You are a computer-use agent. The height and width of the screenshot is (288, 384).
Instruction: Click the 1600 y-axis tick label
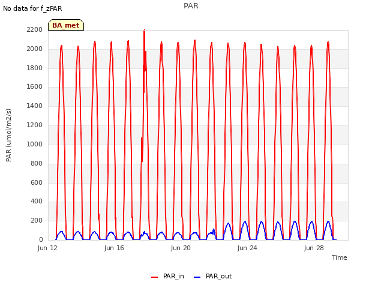coord(35,86)
